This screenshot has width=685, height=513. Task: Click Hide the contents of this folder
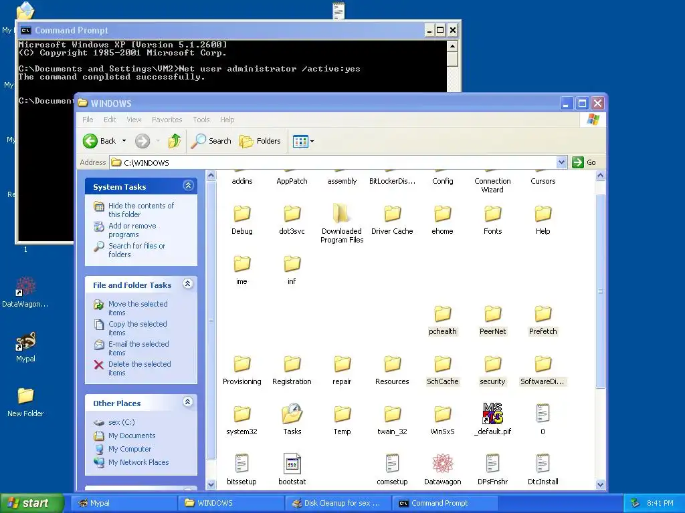pyautogui.click(x=140, y=210)
